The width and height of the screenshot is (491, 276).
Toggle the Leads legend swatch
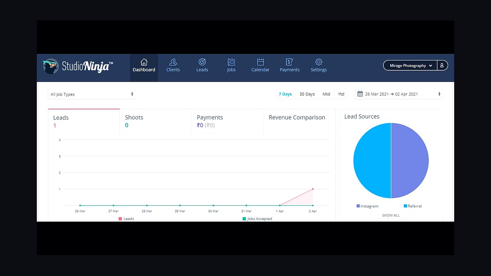tap(120, 219)
